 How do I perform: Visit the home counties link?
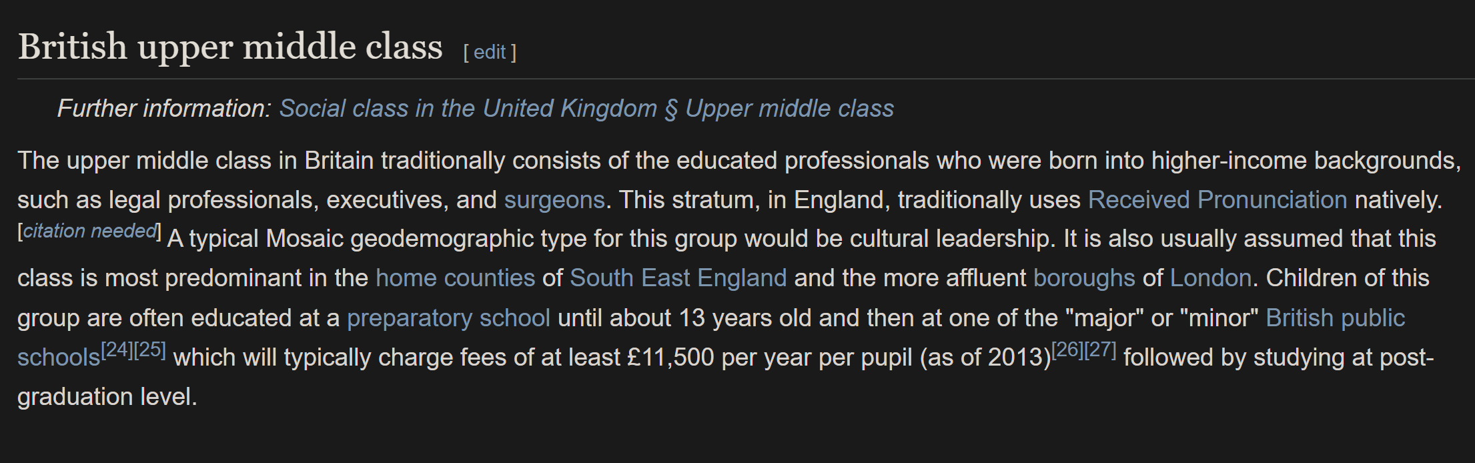[x=455, y=278]
